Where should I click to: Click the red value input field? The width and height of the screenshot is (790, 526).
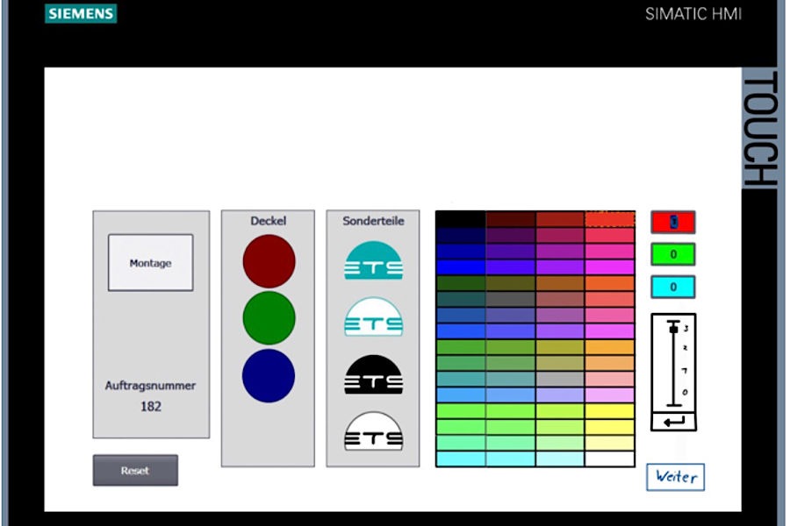[672, 222]
